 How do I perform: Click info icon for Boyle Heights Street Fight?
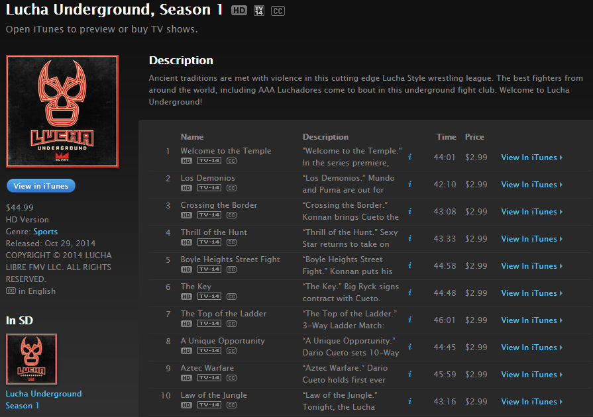410,265
